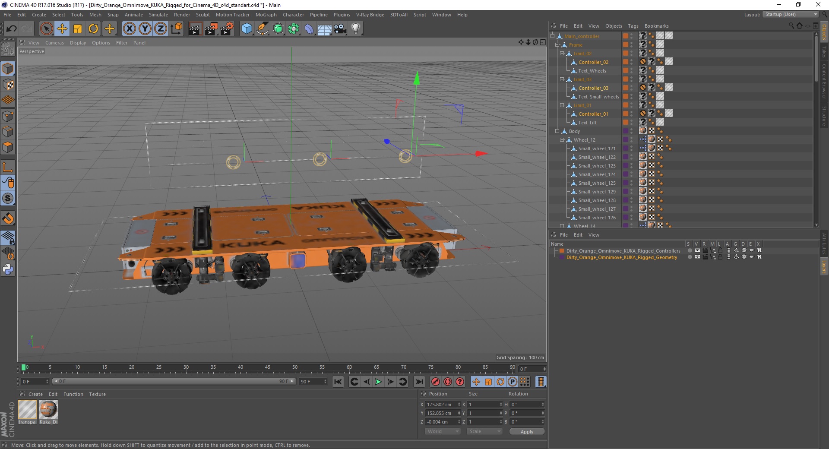Click the X position input field
The image size is (829, 449).
pyautogui.click(x=442, y=405)
